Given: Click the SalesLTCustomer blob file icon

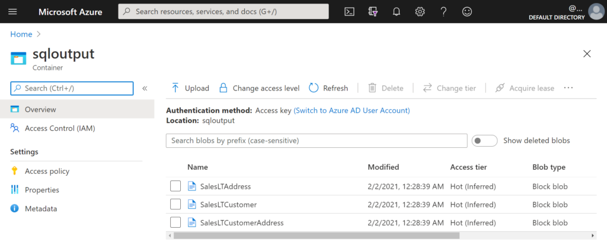Looking at the screenshot, I should (x=191, y=205).
